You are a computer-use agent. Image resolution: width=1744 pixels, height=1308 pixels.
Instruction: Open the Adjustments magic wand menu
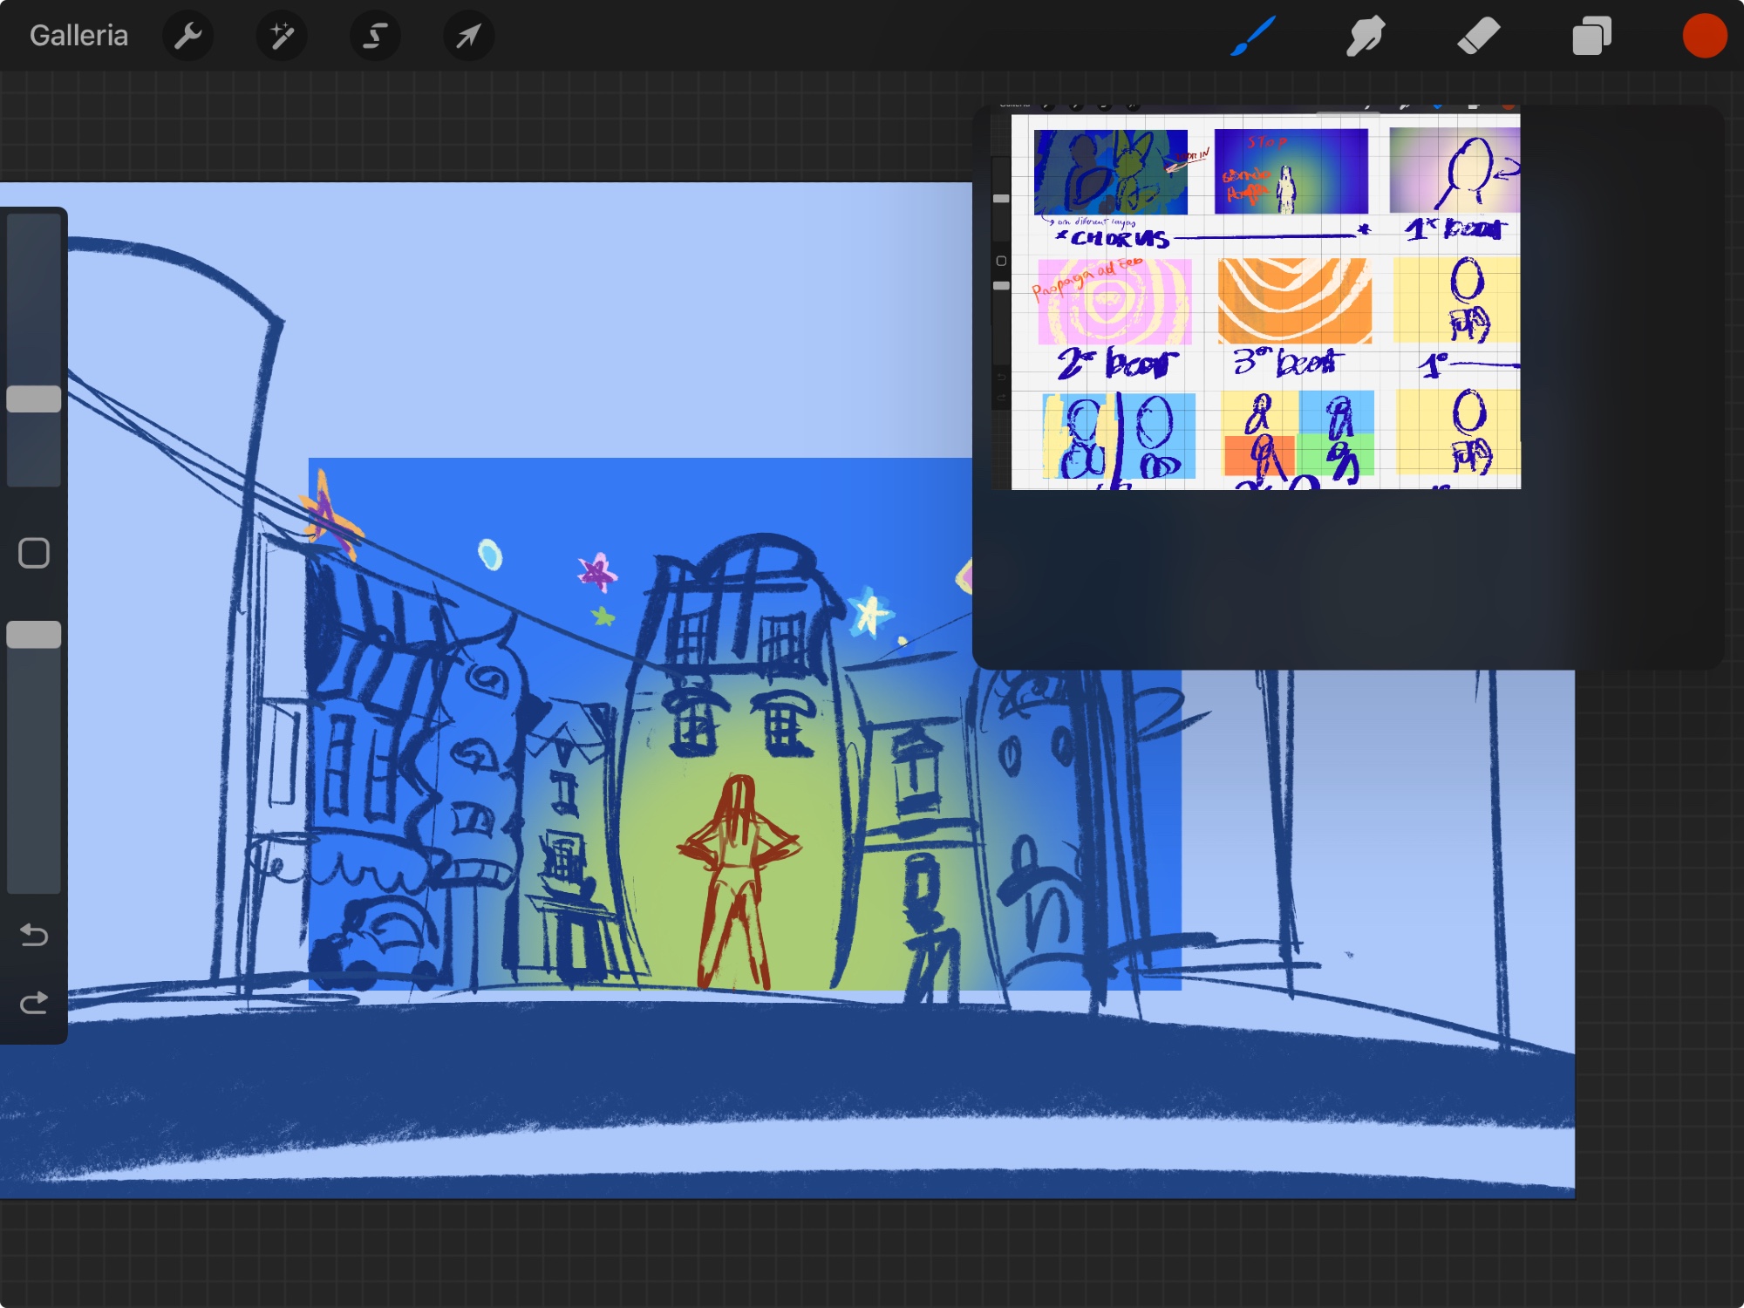point(282,36)
